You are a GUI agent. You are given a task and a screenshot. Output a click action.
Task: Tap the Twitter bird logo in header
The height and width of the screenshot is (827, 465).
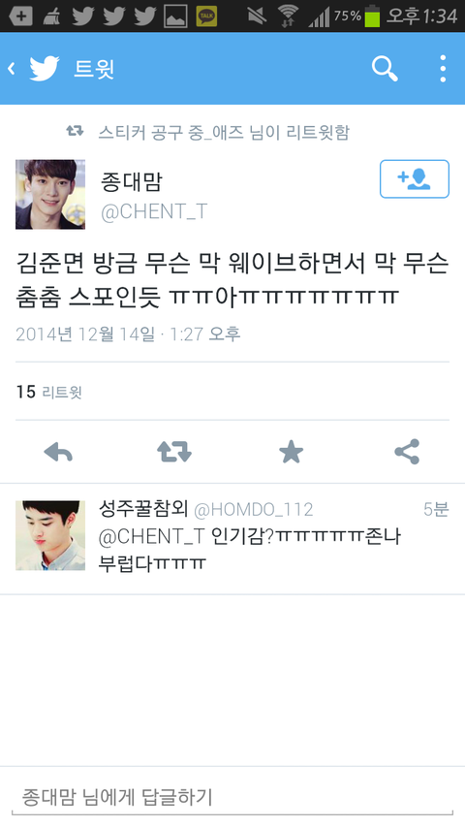(45, 69)
